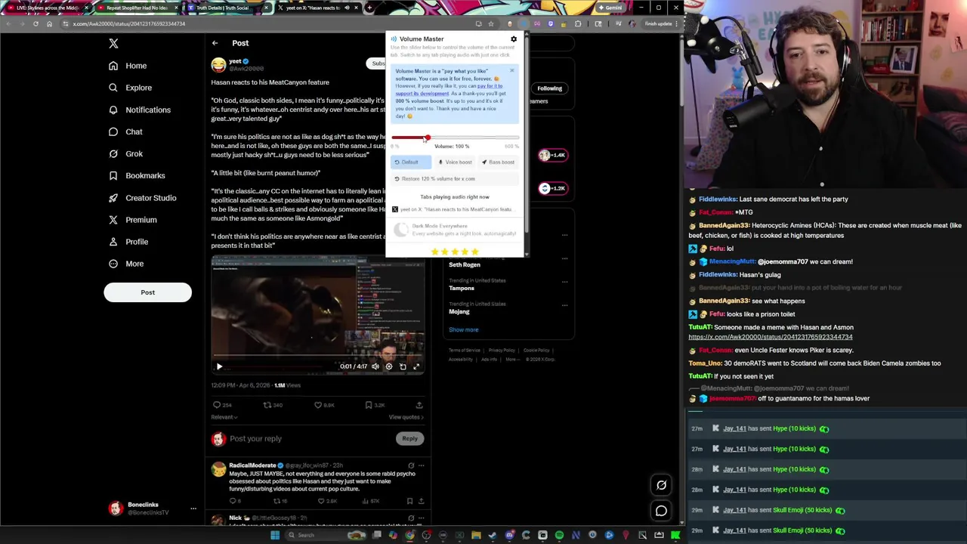
Task: Click the browser address bar URL
Action: pyautogui.click(x=128, y=23)
